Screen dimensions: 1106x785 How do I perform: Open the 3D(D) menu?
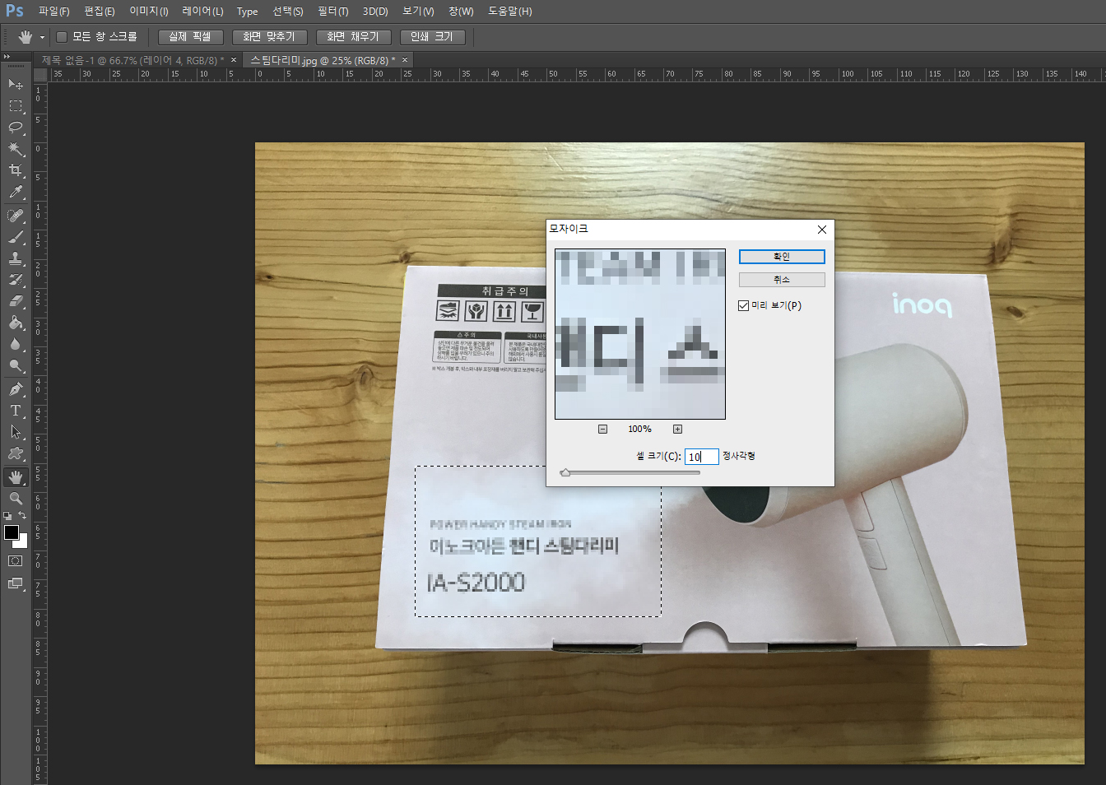[375, 11]
